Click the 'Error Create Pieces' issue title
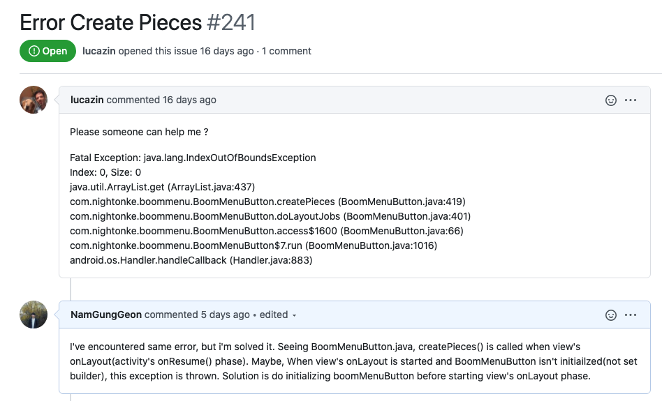 point(110,22)
